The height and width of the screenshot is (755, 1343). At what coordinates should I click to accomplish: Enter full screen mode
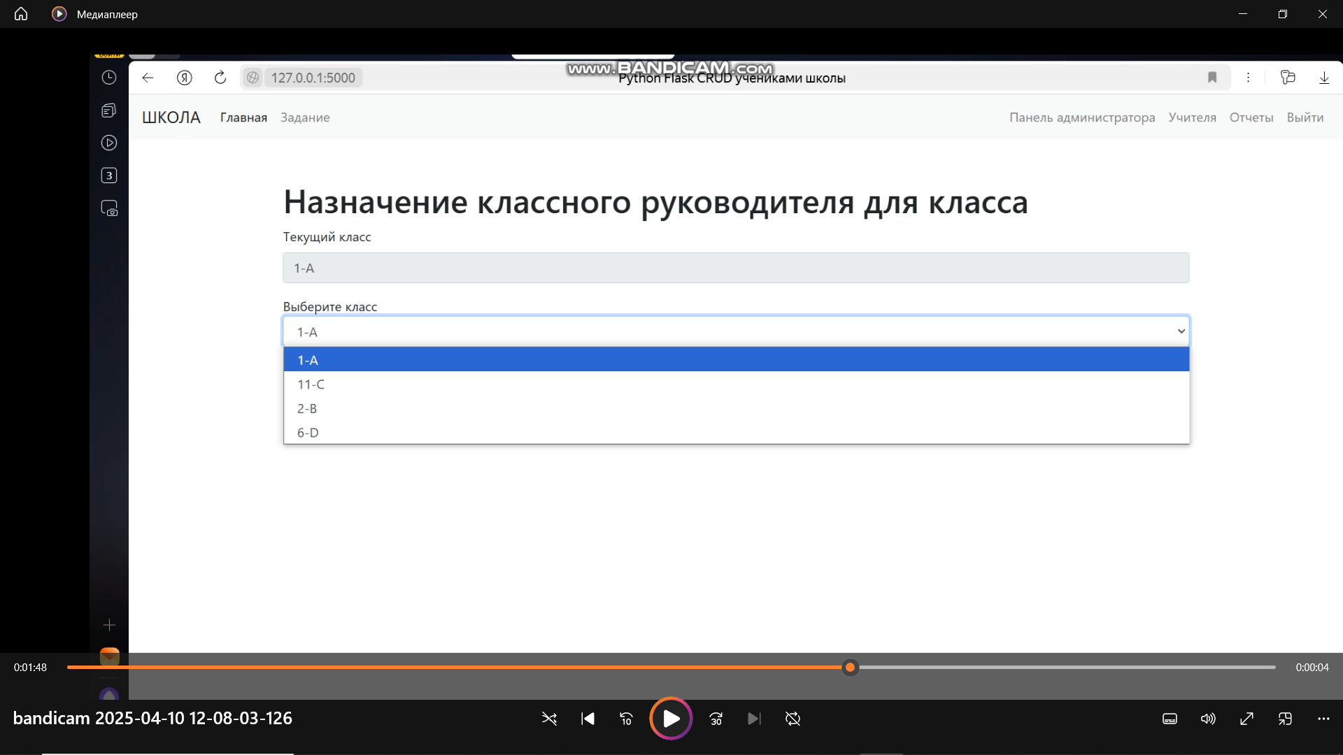1246,719
